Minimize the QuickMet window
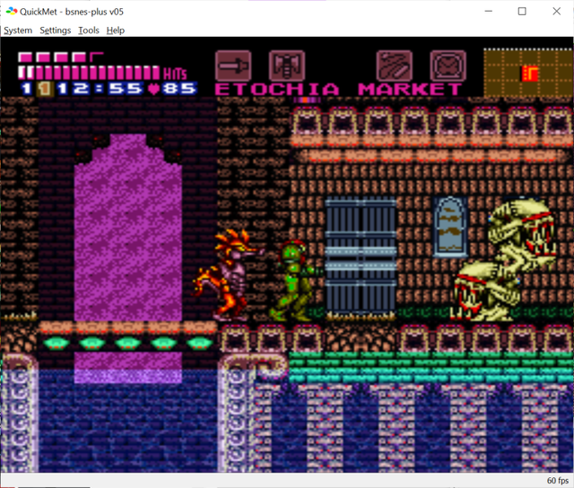The width and height of the screenshot is (574, 488). pyautogui.click(x=488, y=12)
